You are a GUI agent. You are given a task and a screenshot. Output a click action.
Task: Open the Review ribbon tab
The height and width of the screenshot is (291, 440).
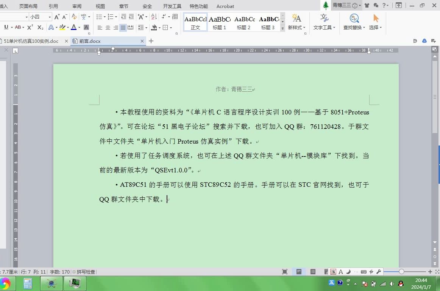76,6
